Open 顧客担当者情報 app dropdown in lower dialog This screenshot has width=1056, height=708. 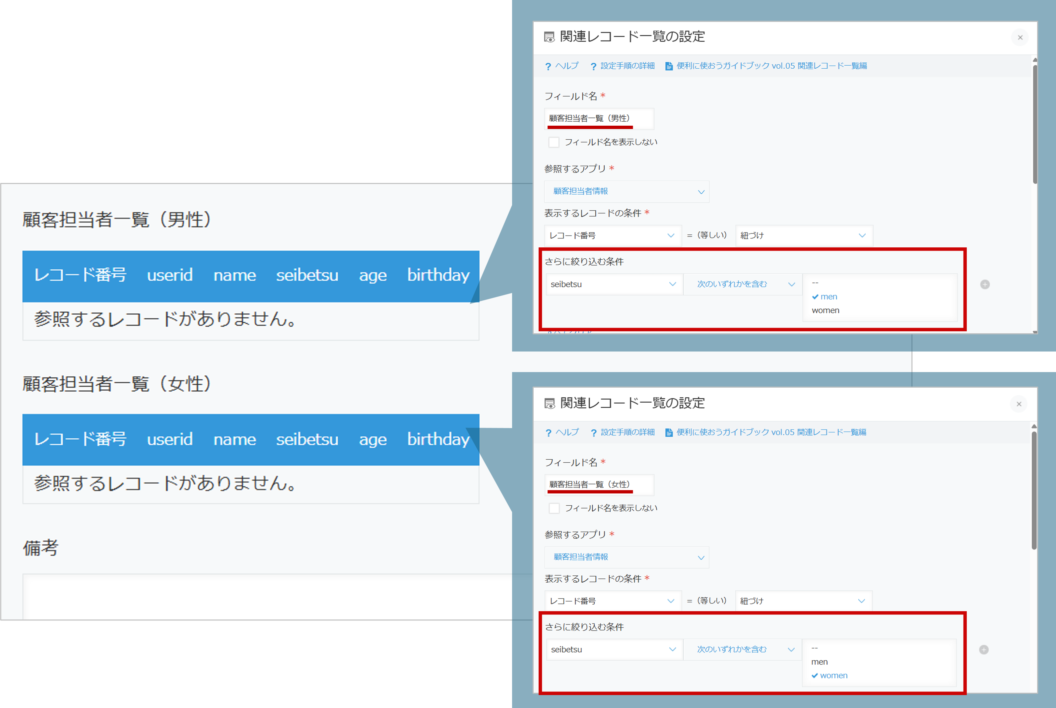[627, 557]
